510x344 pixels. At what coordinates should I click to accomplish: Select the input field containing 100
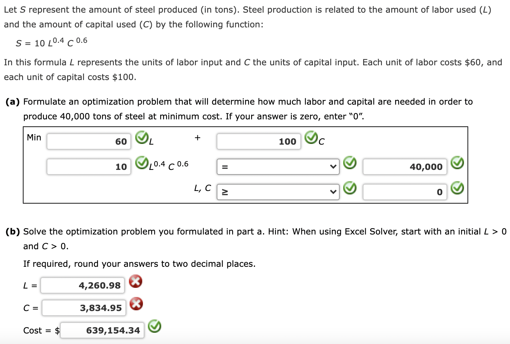click(258, 141)
